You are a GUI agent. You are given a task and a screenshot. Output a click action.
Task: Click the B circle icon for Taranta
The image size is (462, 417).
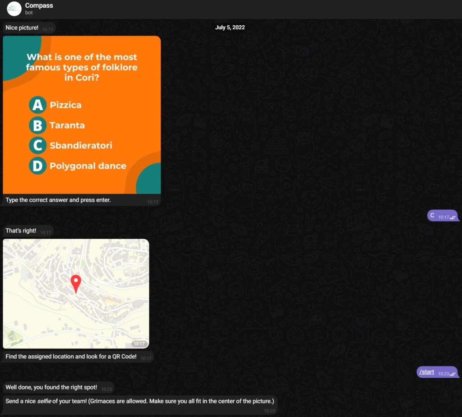click(x=38, y=125)
